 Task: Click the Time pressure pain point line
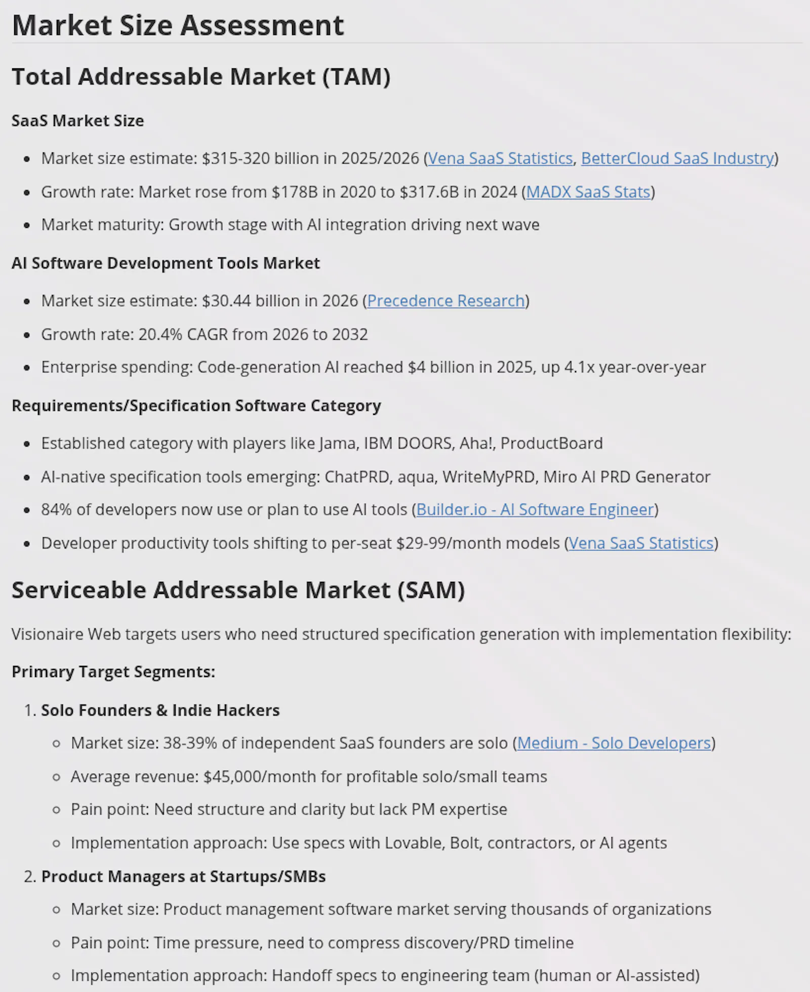[322, 942]
